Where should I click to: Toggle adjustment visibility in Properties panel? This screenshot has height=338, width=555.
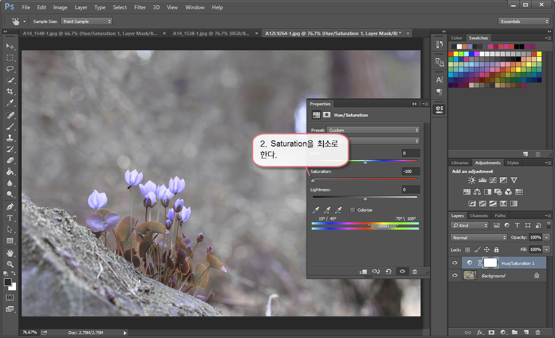[x=402, y=271]
